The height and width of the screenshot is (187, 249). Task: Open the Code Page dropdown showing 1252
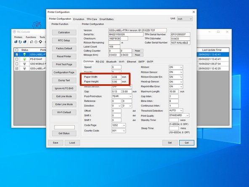pyautogui.click(x=119, y=126)
